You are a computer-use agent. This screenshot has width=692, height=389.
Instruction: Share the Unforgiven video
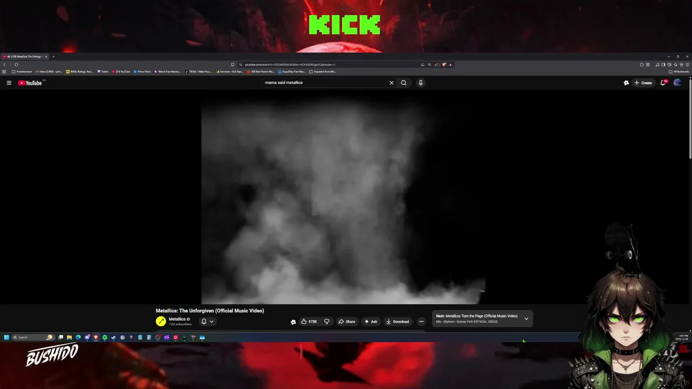(347, 321)
